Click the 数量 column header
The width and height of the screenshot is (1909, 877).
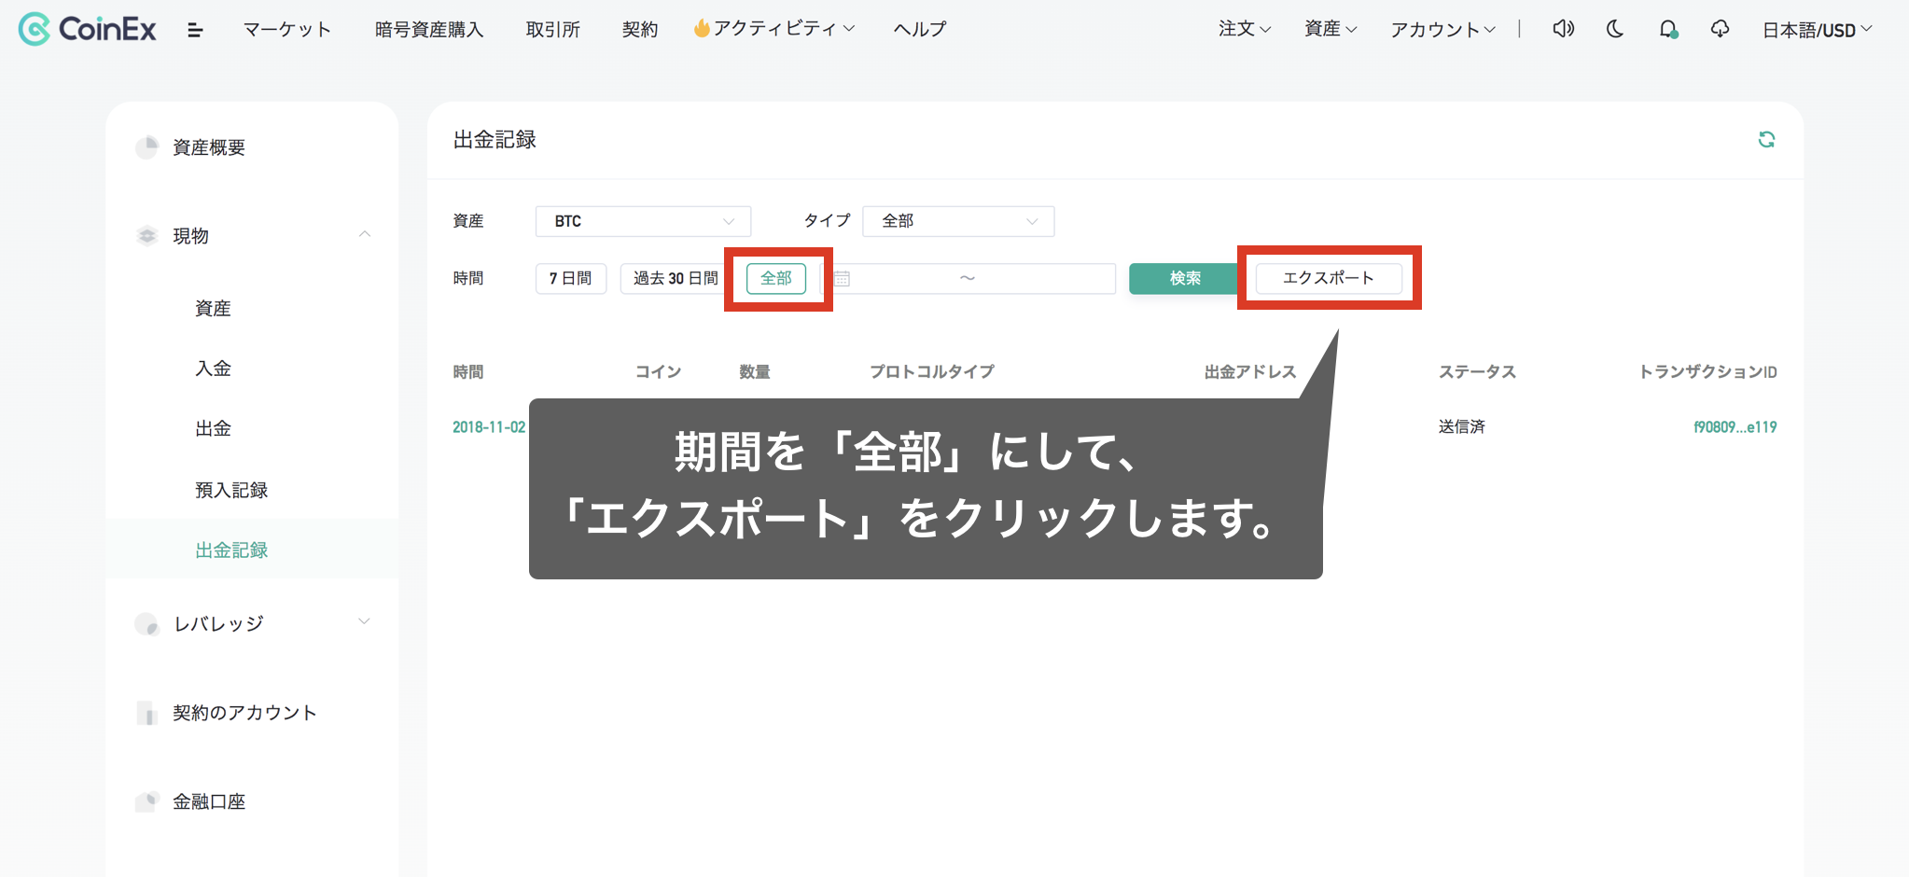point(755,371)
